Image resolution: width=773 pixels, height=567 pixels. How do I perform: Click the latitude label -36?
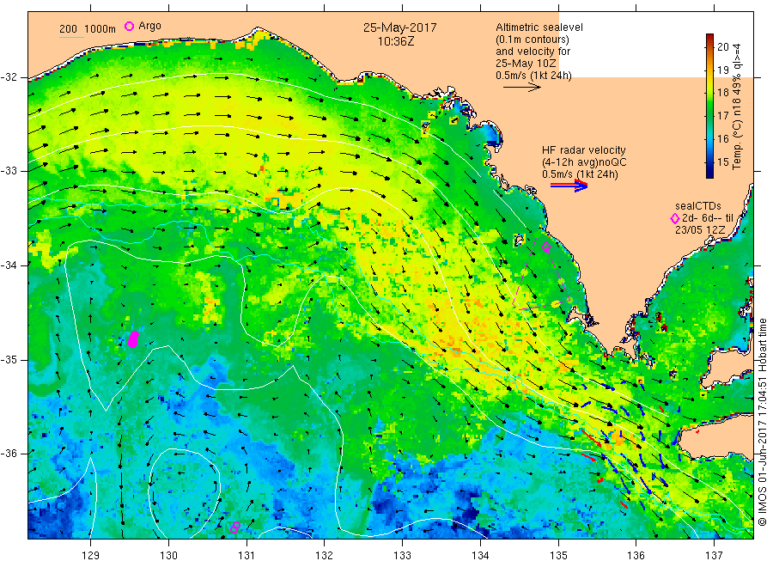[x=9, y=453]
